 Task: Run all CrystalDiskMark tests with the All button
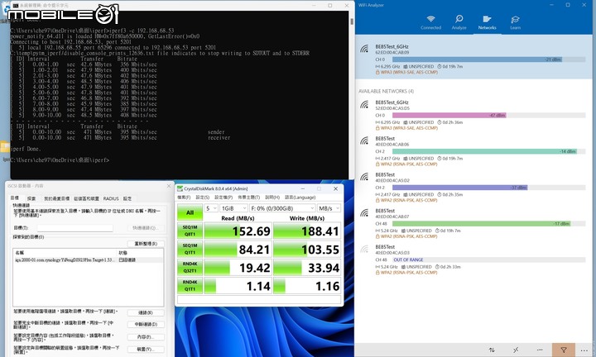tap(190, 212)
